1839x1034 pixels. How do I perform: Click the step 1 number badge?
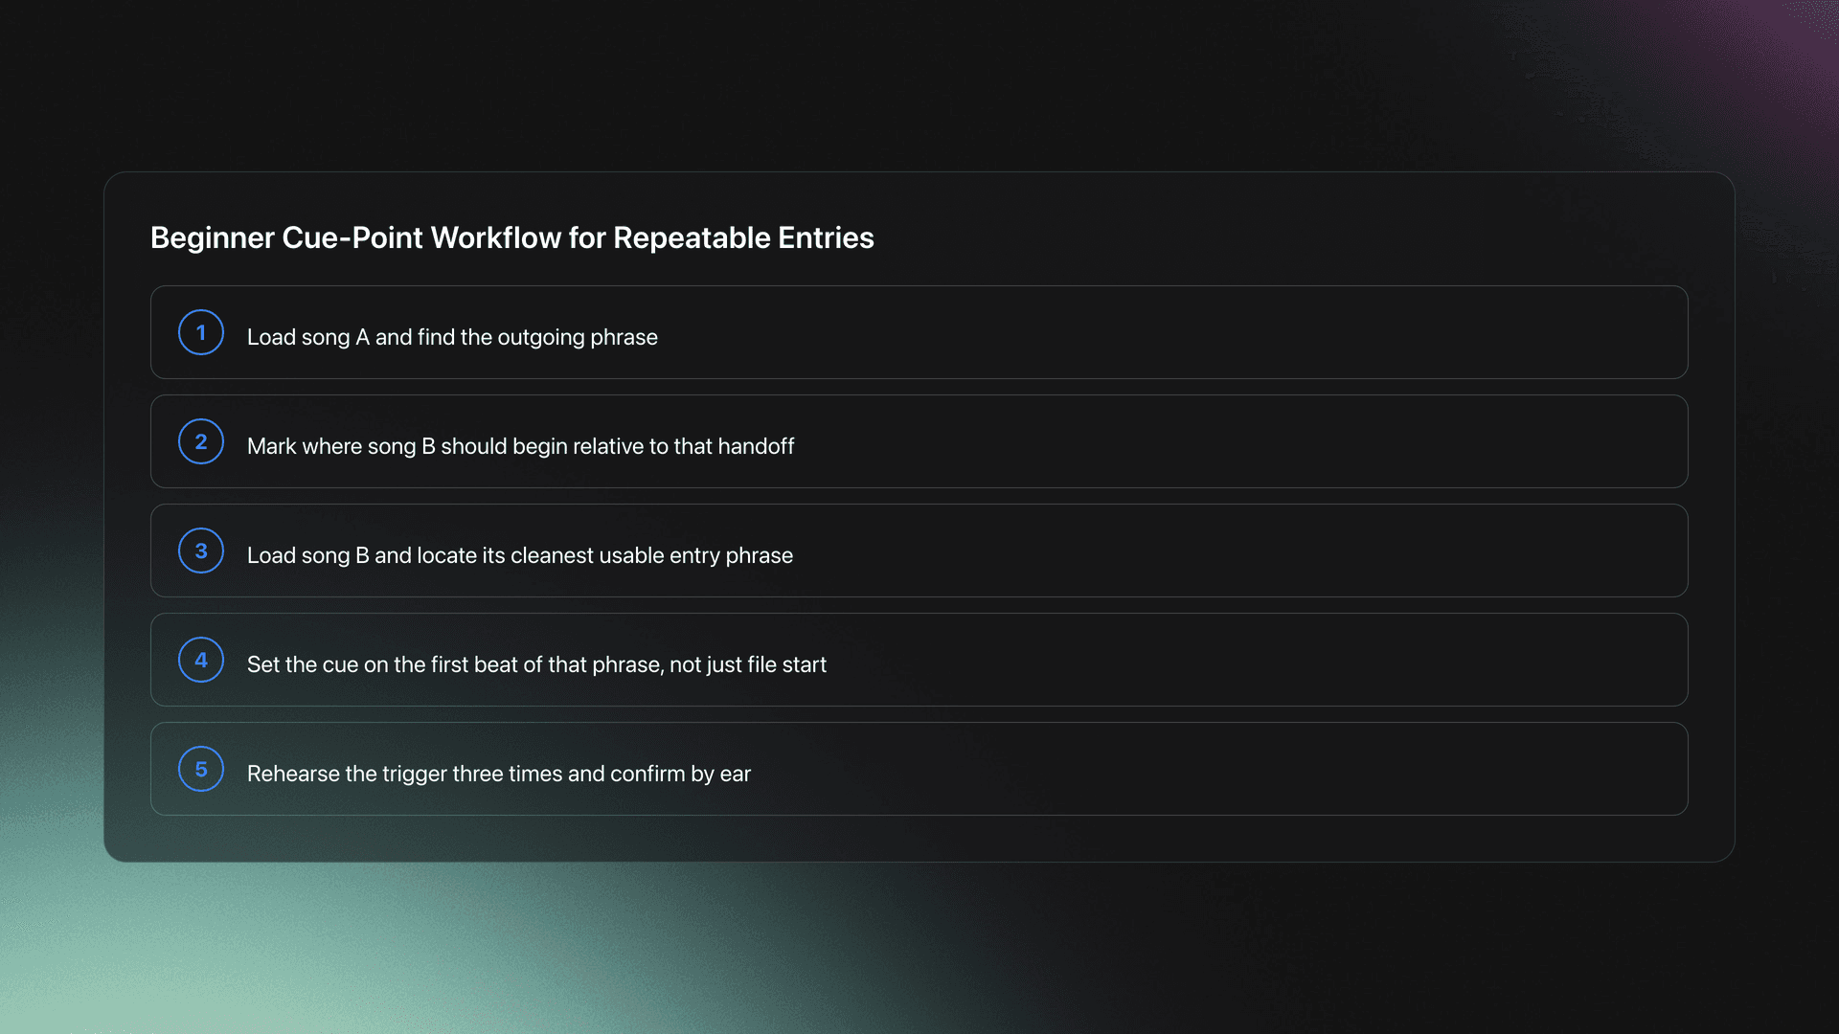point(201,332)
